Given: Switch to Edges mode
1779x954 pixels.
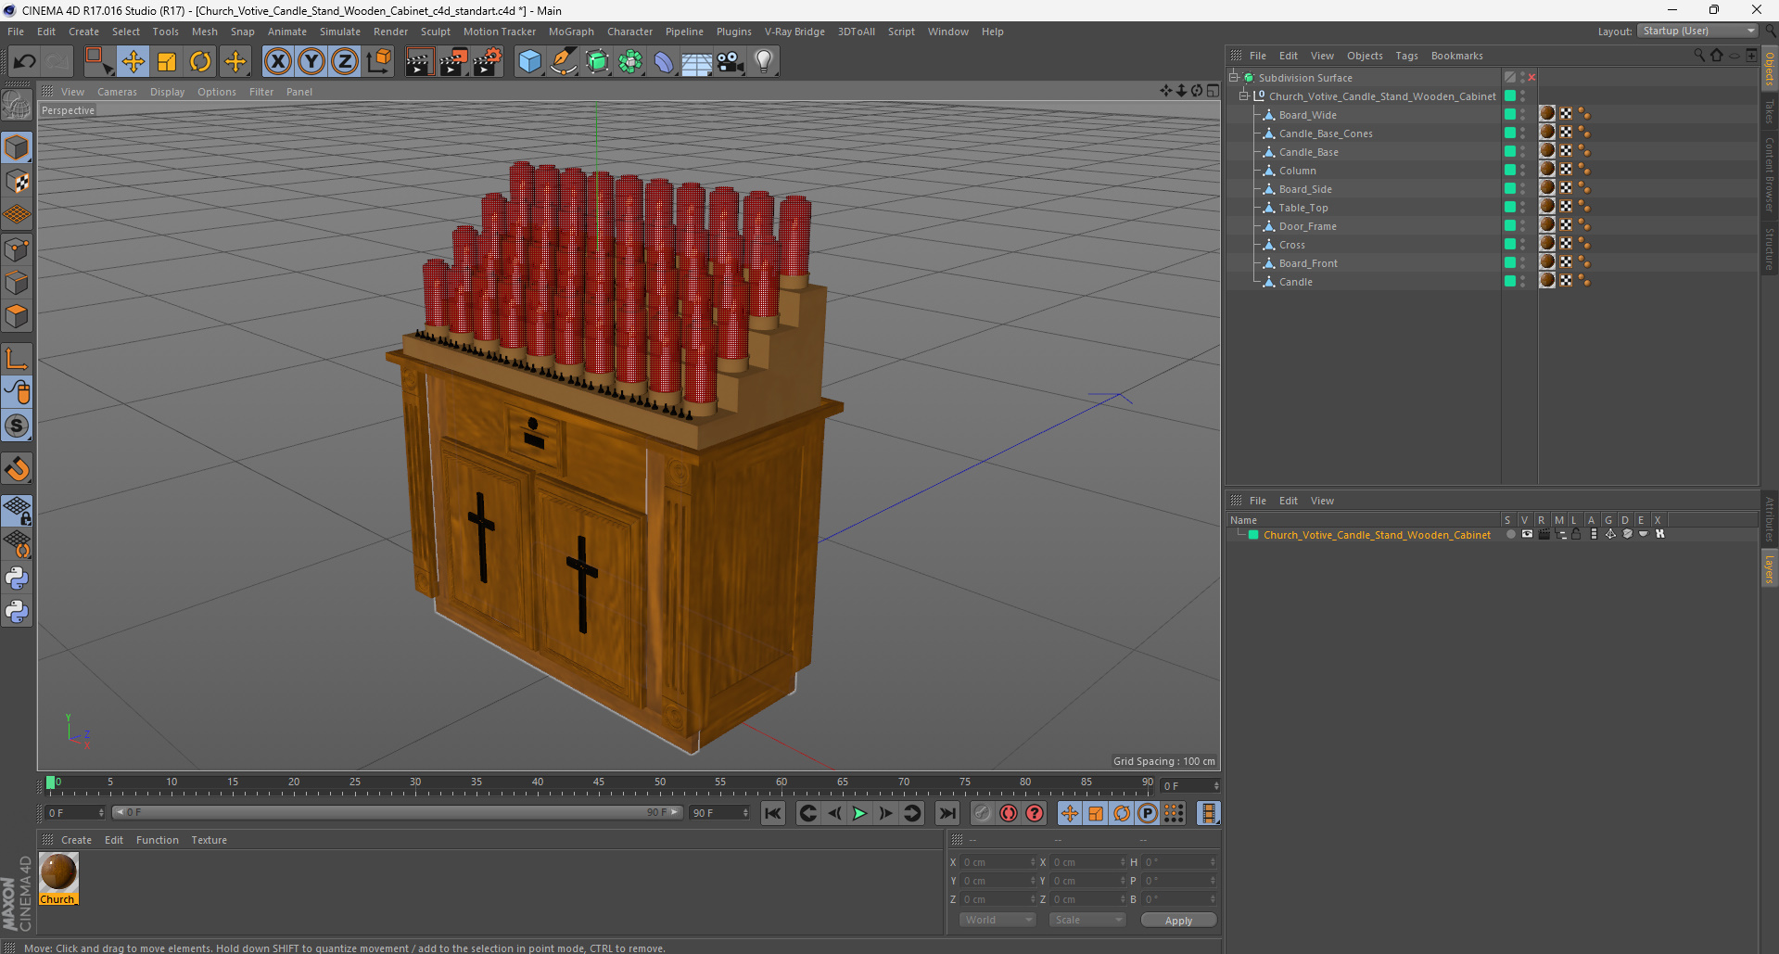Looking at the screenshot, I should pos(17,283).
